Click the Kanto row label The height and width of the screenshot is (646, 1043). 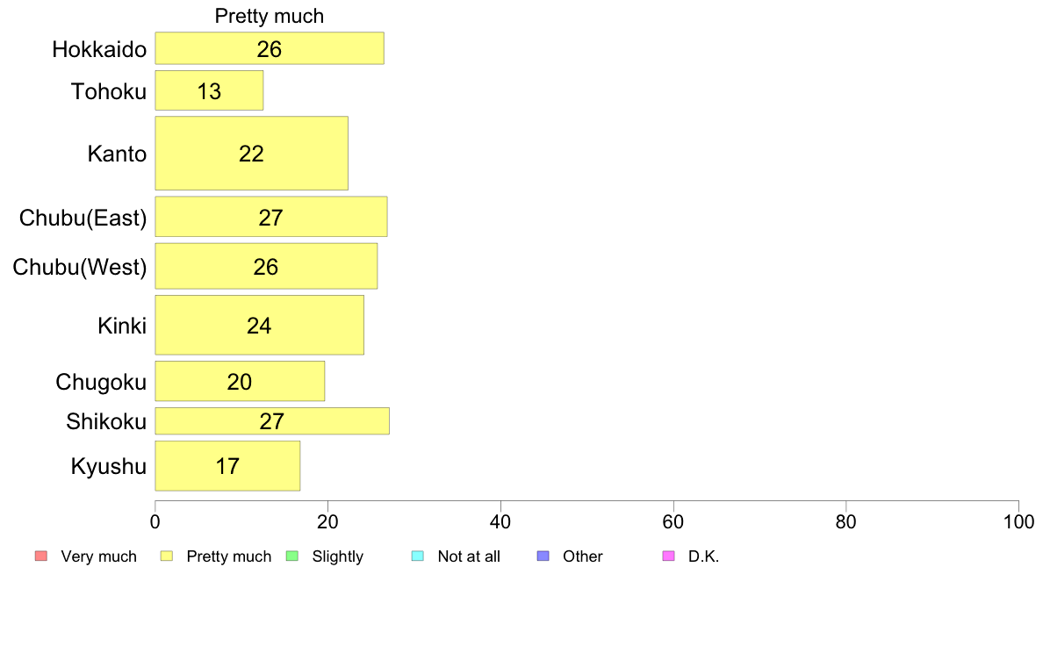[x=117, y=154]
